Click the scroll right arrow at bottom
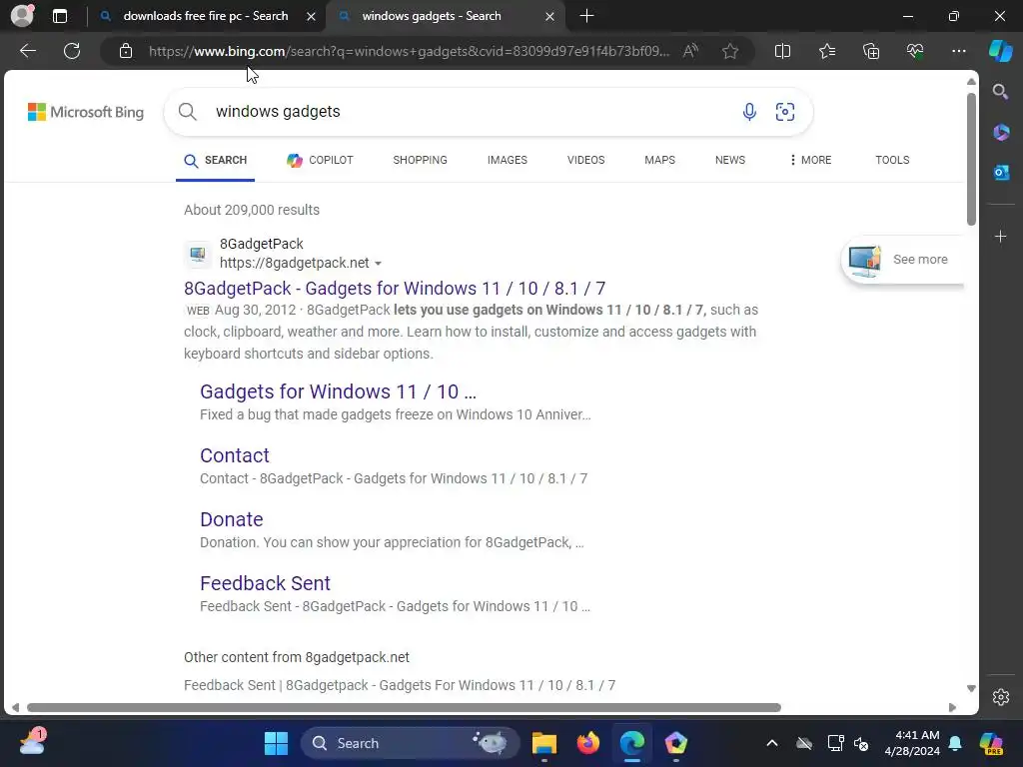 click(x=952, y=708)
